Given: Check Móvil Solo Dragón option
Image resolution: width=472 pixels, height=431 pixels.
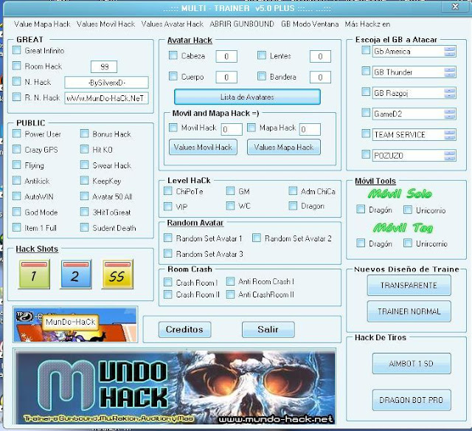Looking at the screenshot, I should 361,209.
